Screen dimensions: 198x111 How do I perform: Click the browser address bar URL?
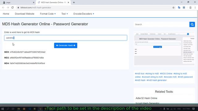pos(36,7)
